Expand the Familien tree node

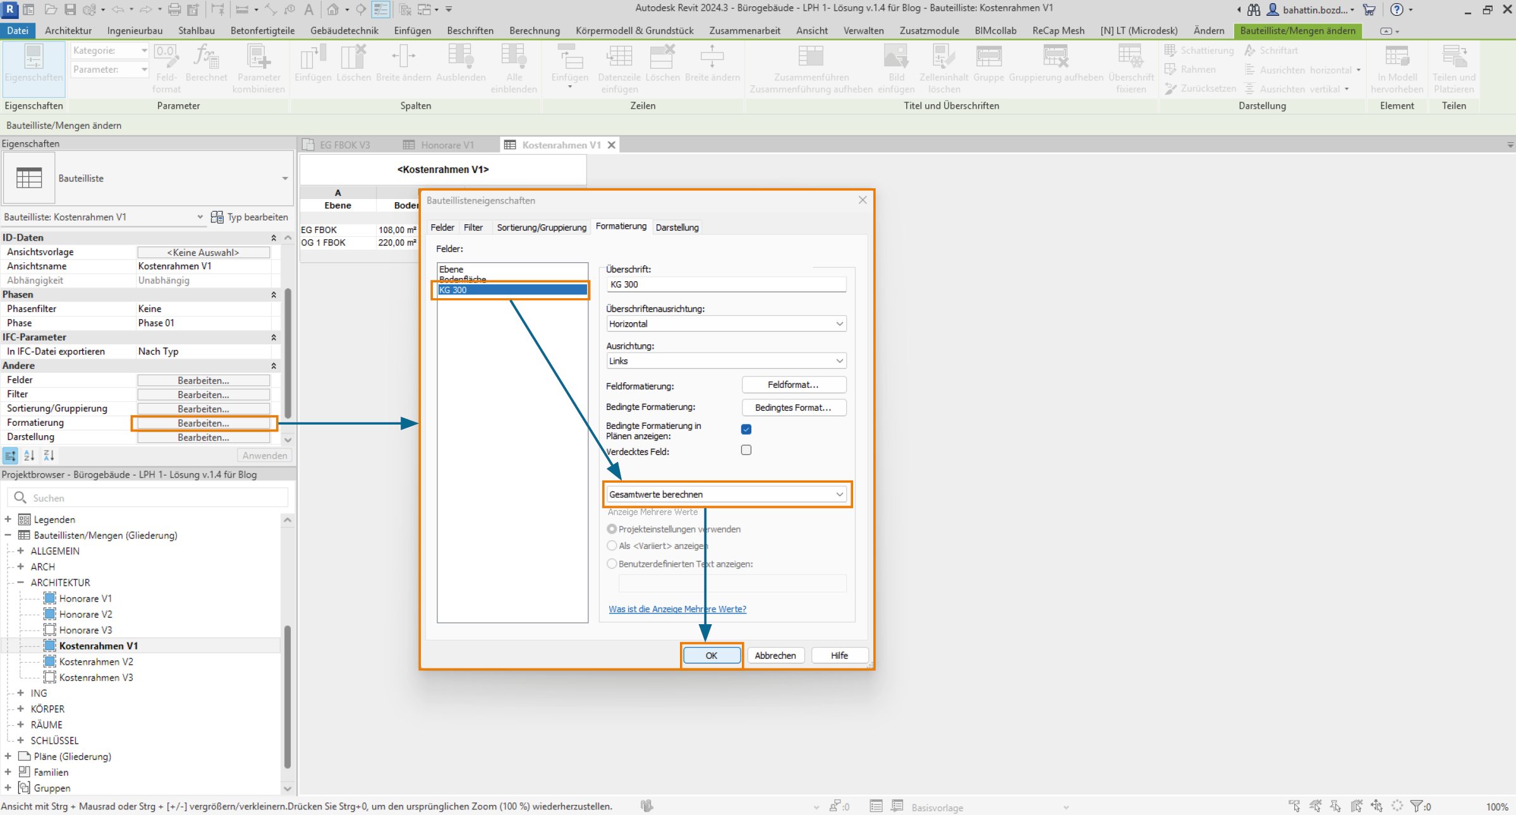[x=8, y=772]
